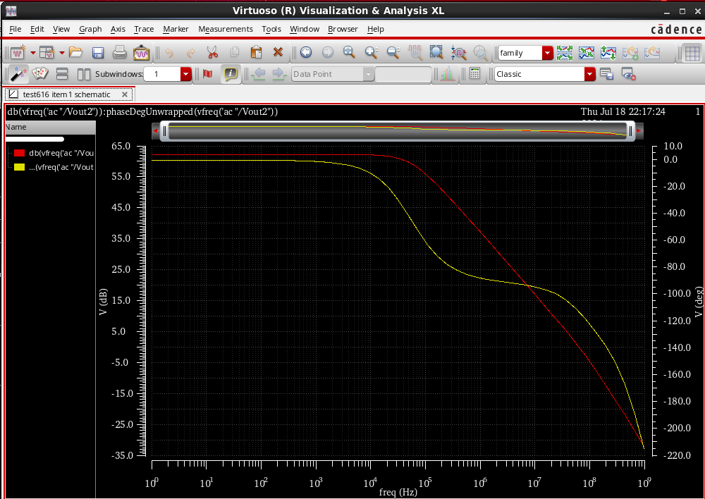Zoom in by 2 with magnifier plus
This screenshot has width=705, height=499.
tap(371, 53)
